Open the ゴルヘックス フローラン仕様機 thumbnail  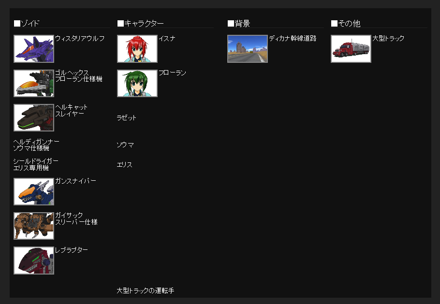tap(34, 83)
